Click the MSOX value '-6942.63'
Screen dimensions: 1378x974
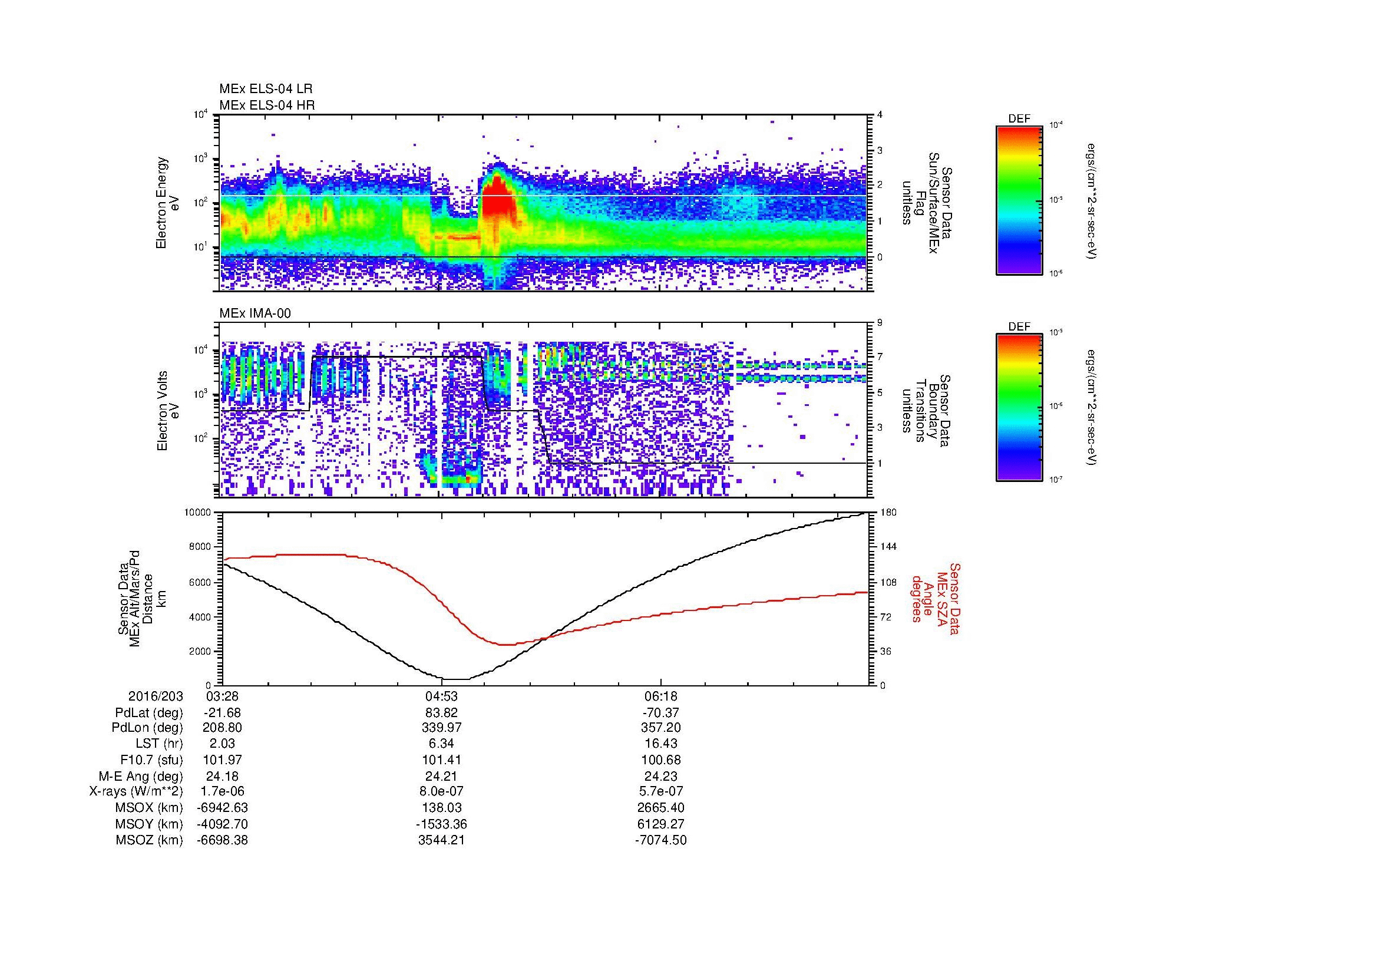(x=223, y=808)
